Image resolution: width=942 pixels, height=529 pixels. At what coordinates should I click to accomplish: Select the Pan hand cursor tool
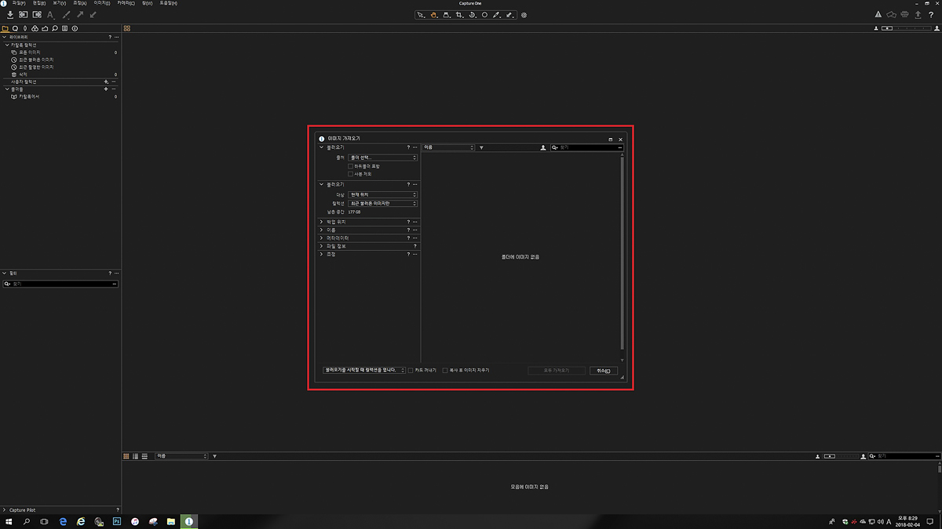pos(433,15)
